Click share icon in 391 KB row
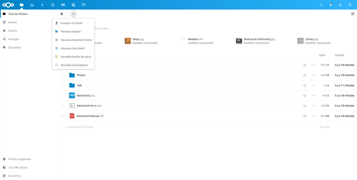Screen dimensions: 357x180 coord(304,65)
